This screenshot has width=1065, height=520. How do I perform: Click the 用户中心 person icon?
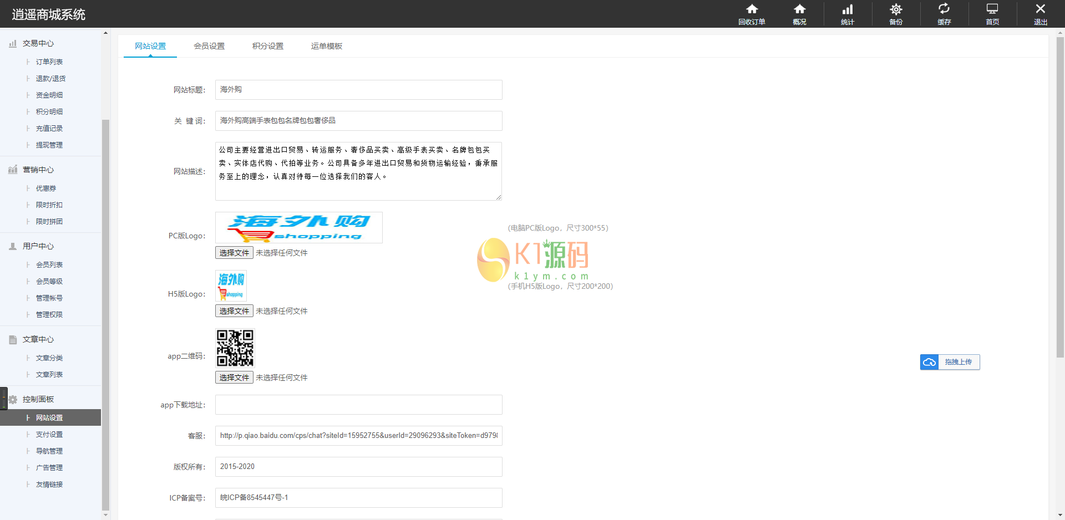[x=13, y=246]
